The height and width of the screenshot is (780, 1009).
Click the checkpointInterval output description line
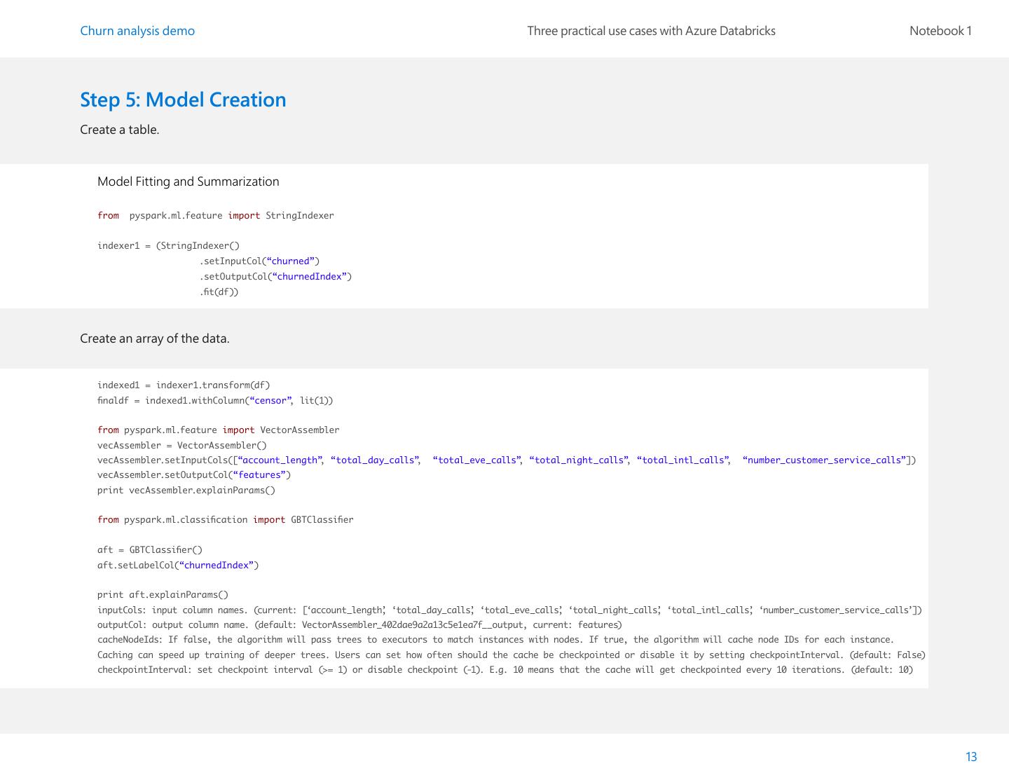coord(504,670)
